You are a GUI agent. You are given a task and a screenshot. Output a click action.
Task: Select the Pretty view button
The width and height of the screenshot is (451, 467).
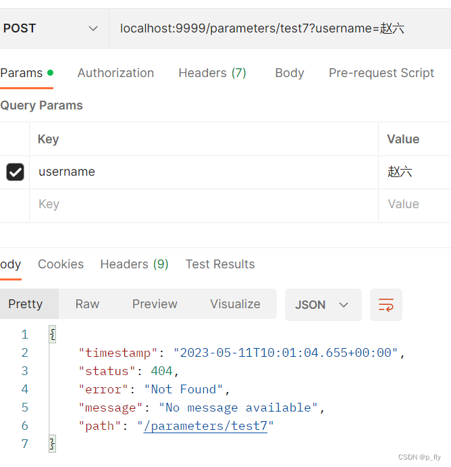click(26, 304)
